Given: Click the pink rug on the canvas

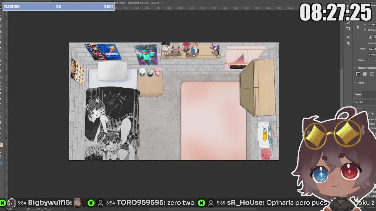Looking at the screenshot, I should (214, 121).
